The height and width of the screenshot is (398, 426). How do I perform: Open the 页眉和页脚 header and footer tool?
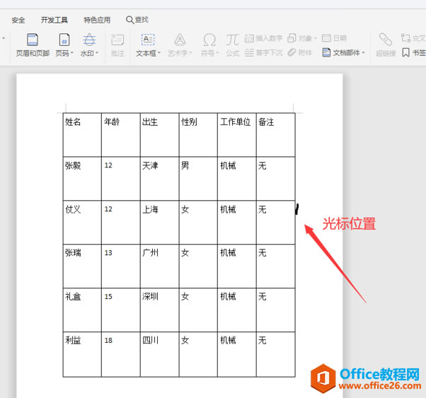[33, 45]
